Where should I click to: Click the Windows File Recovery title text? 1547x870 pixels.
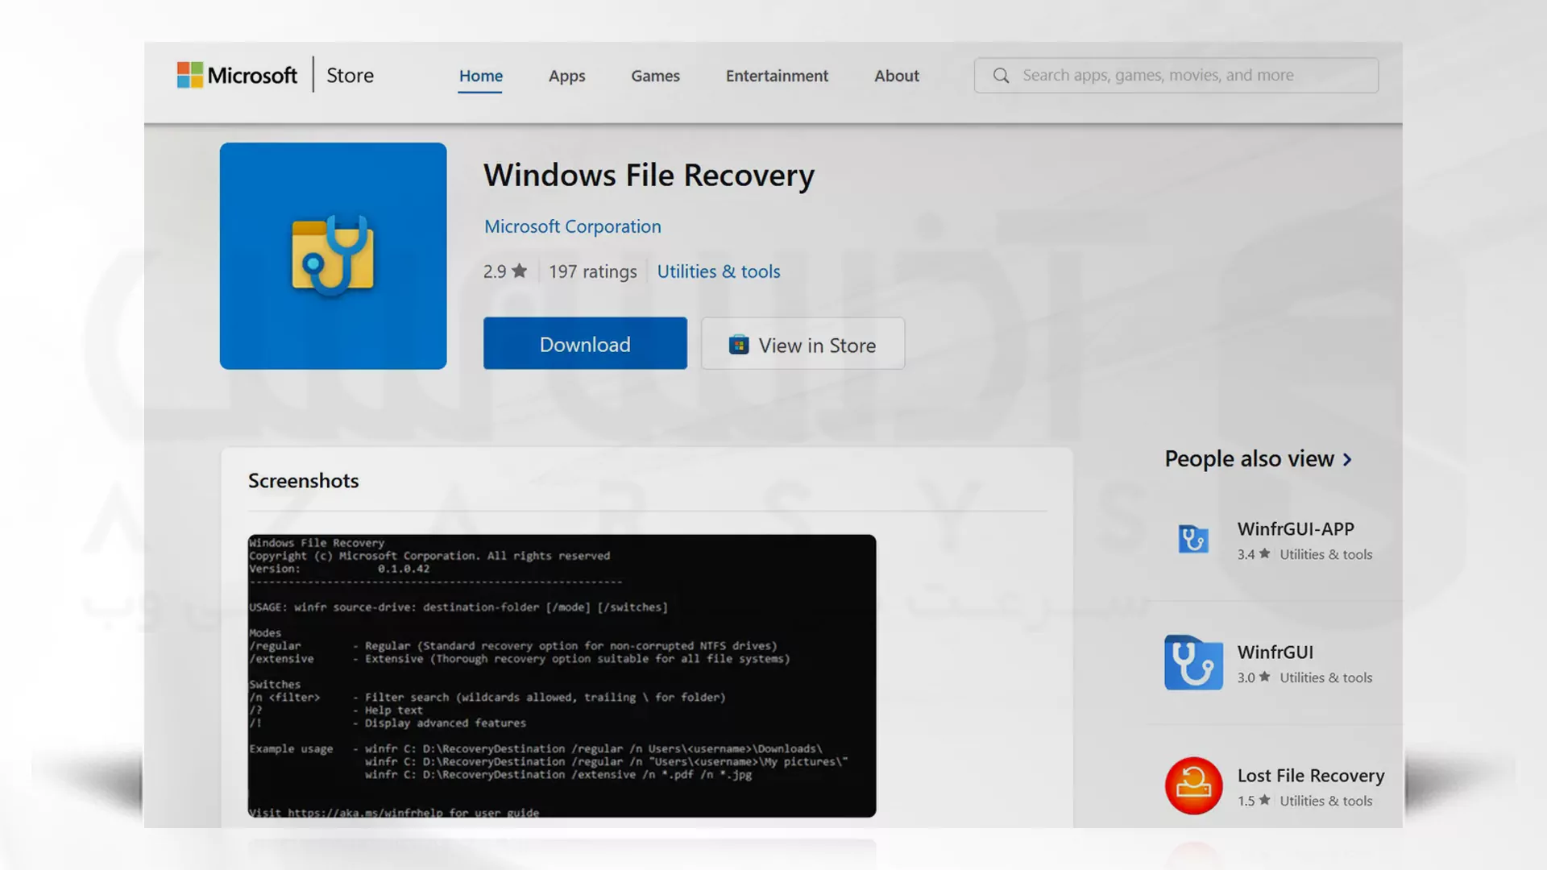coord(649,176)
